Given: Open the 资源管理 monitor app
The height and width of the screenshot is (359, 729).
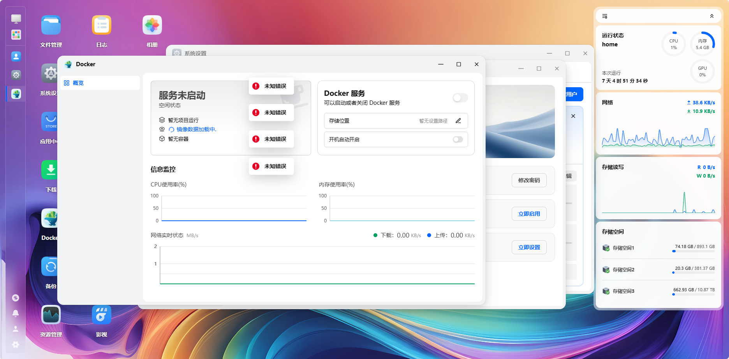Looking at the screenshot, I should tap(51, 315).
